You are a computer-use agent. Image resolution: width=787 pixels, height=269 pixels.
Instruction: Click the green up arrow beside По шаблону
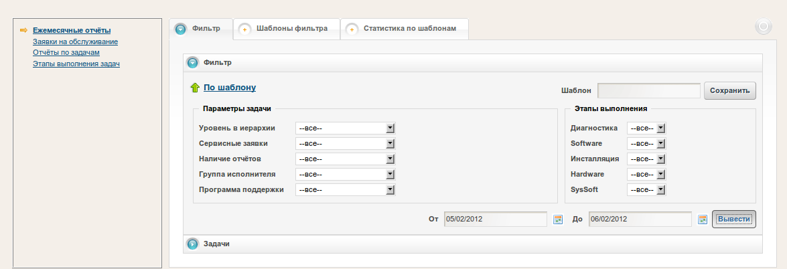(195, 88)
